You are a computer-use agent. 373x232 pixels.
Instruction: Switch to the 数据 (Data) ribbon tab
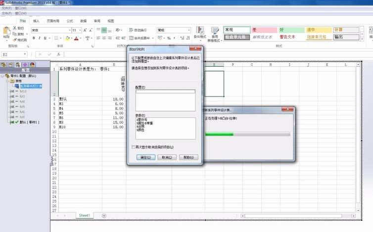pyautogui.click(x=84, y=21)
